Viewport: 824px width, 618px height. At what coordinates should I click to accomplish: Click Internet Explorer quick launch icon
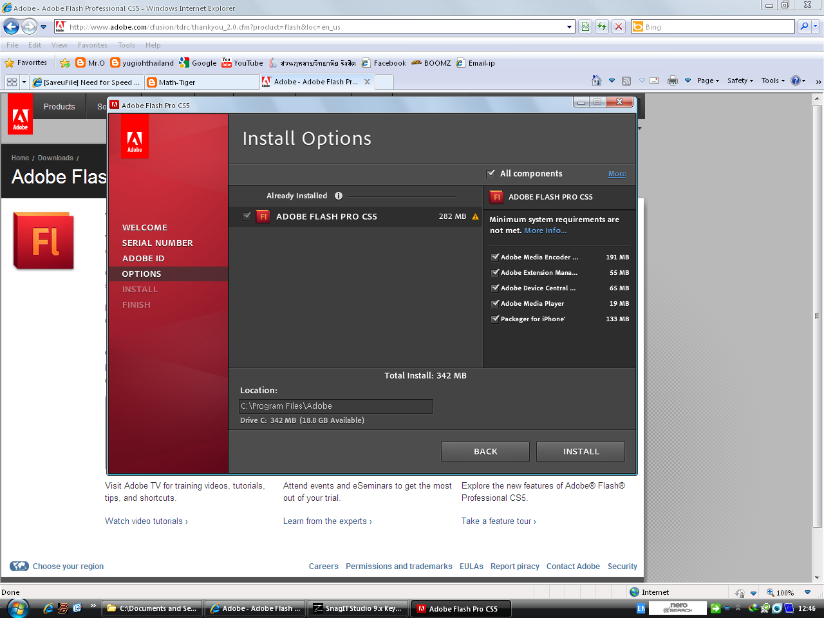48,608
